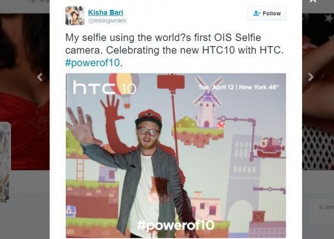The width and height of the screenshot is (334, 239).
Task: Select the floral thumbnail at the left edge
Action: (x=5, y=162)
